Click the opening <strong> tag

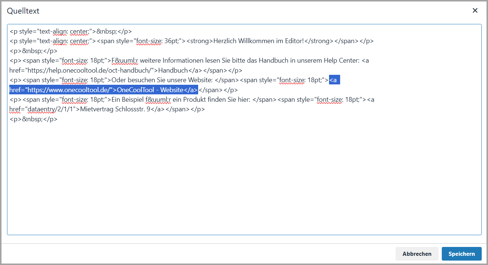(200, 41)
